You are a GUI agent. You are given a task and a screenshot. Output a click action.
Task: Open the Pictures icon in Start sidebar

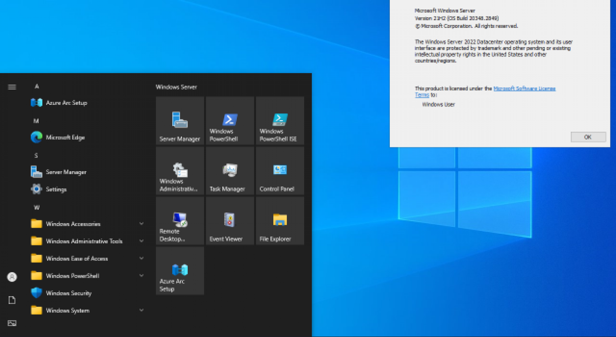(12, 323)
